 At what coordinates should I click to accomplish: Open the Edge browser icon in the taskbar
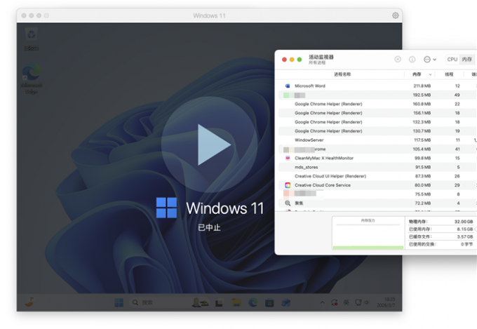[253, 302]
